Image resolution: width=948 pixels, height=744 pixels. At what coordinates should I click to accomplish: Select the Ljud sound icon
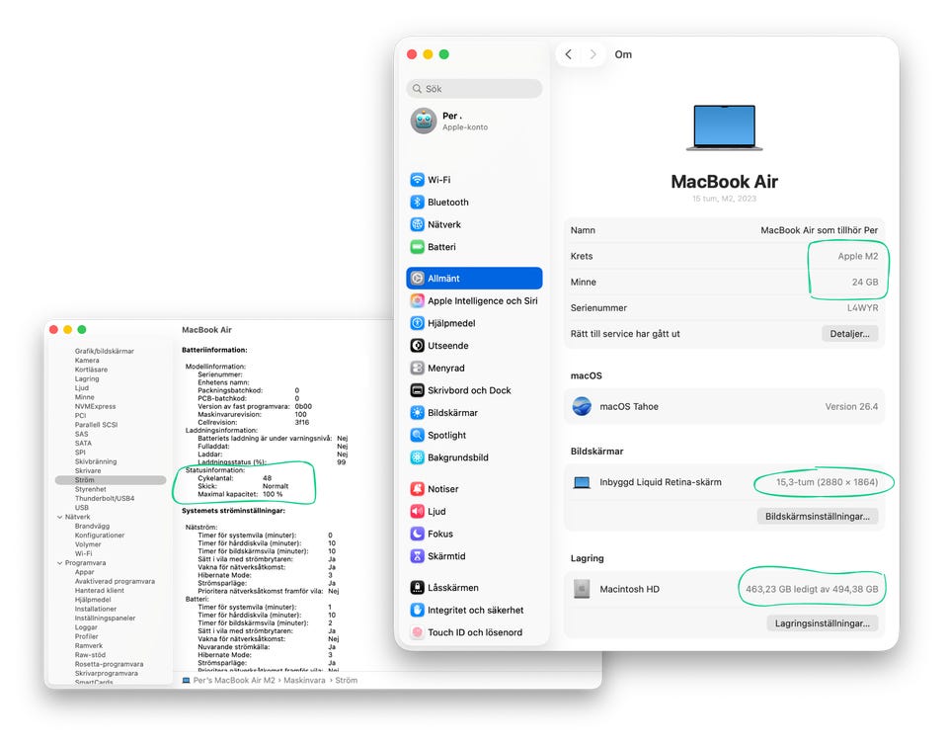tap(417, 511)
